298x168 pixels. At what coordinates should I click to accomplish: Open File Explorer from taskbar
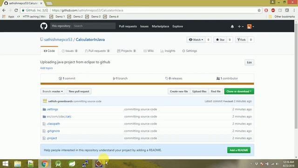18,164
